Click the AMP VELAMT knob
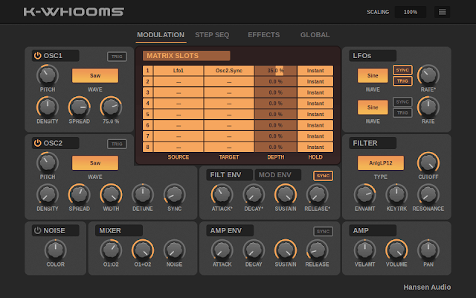Viewport: 476px width, 298px height. [365, 250]
